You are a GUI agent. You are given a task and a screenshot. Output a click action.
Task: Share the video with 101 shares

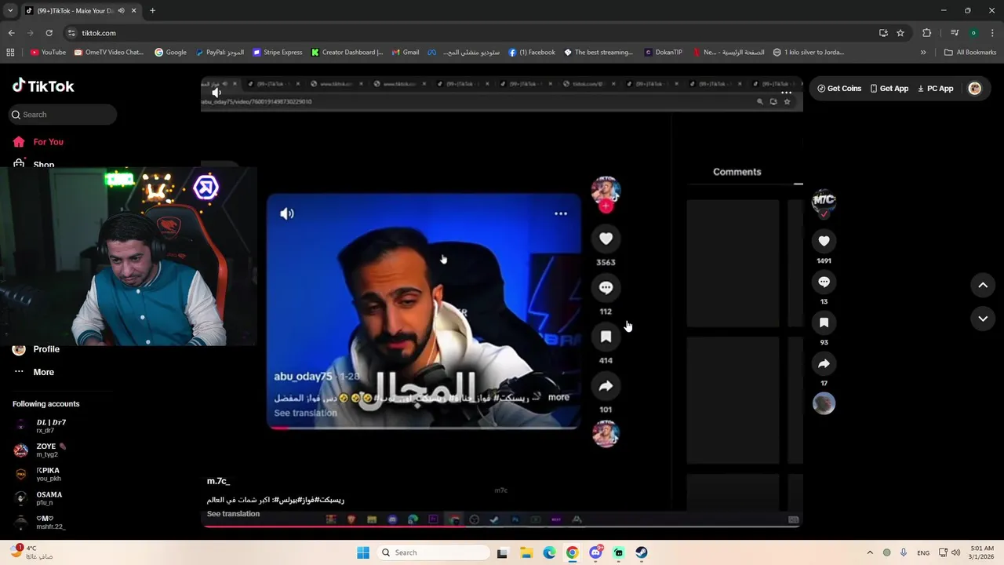pos(606,386)
